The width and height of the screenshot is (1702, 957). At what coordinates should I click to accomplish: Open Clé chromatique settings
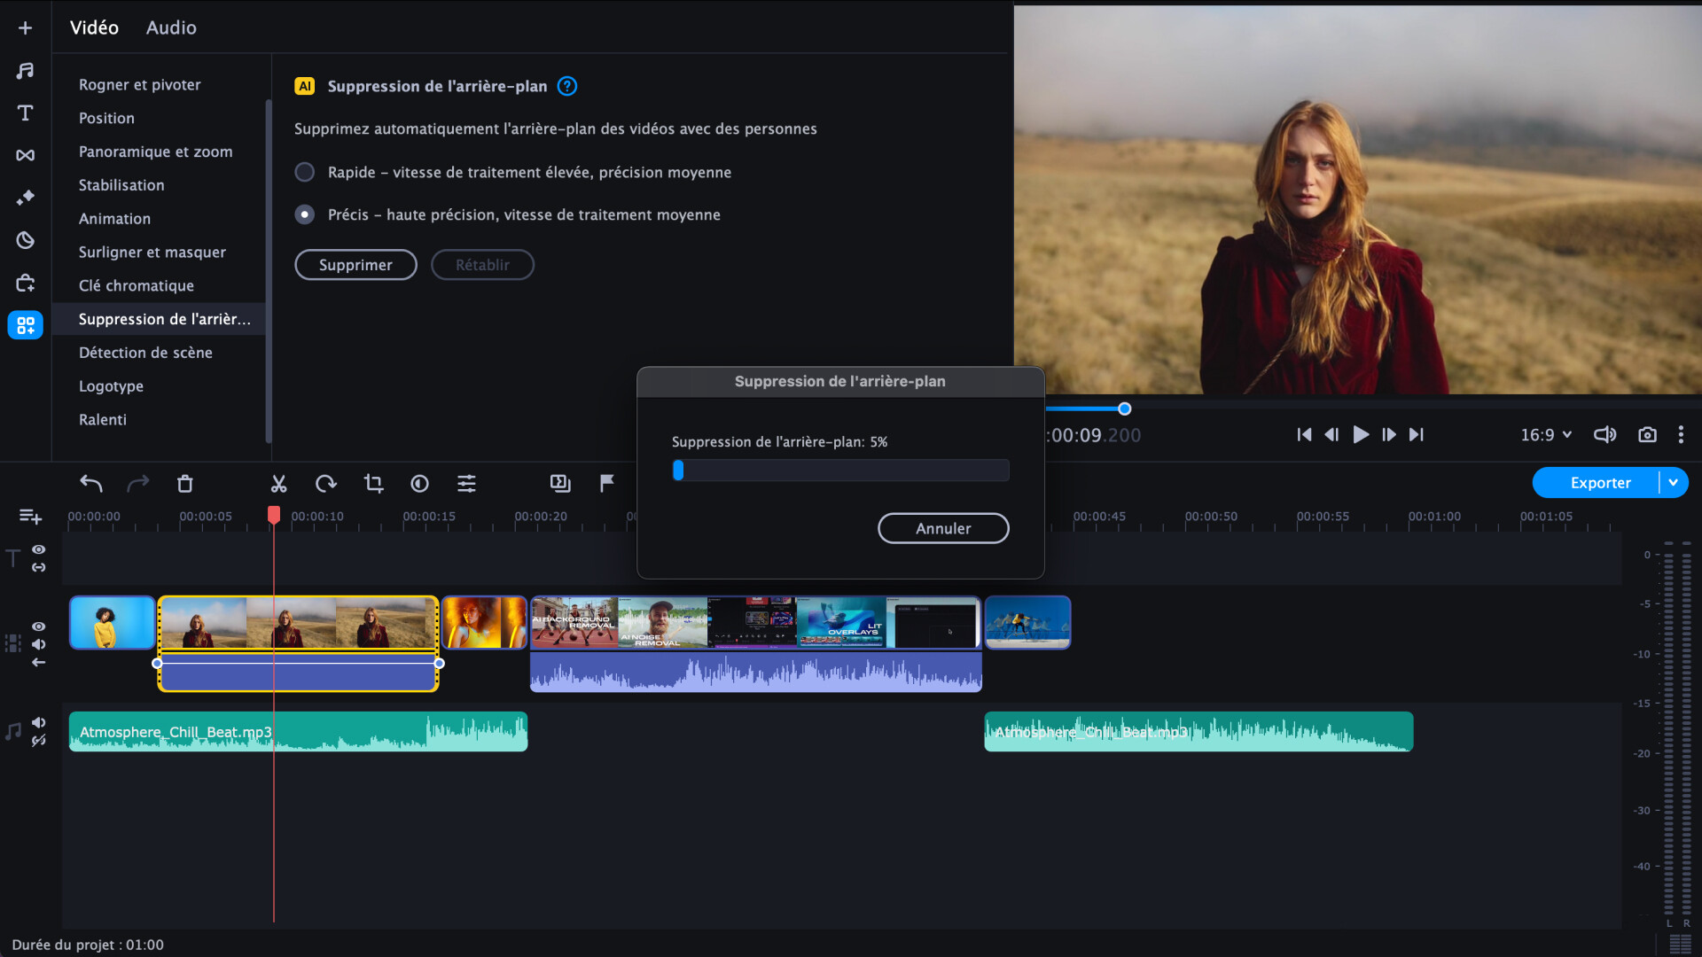click(x=137, y=285)
